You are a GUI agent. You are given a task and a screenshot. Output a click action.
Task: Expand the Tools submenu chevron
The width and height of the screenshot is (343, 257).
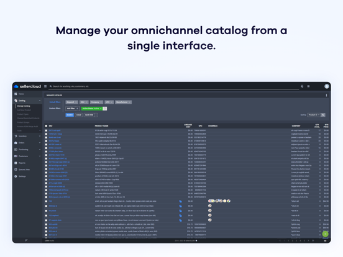(40, 131)
